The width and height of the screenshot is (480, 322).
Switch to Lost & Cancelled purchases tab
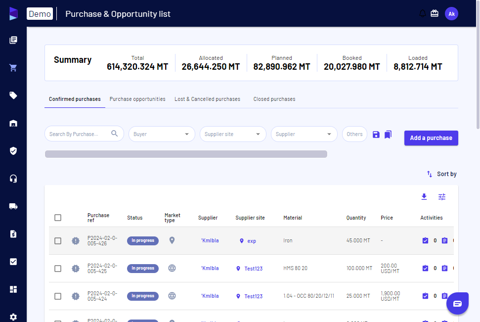(x=207, y=99)
